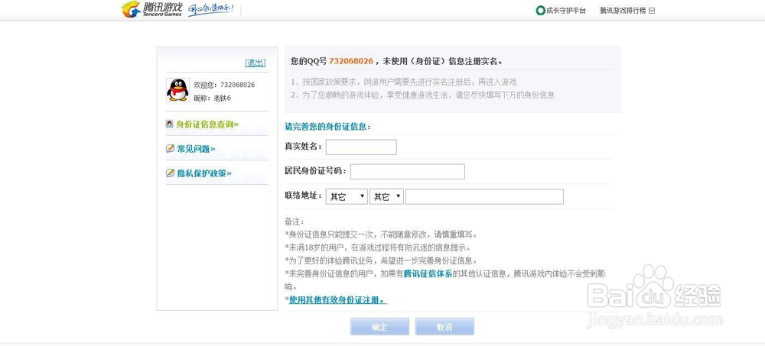The height and width of the screenshot is (346, 765).
Task: Click 使用其他有效身份证注册 link
Action: pos(337,300)
